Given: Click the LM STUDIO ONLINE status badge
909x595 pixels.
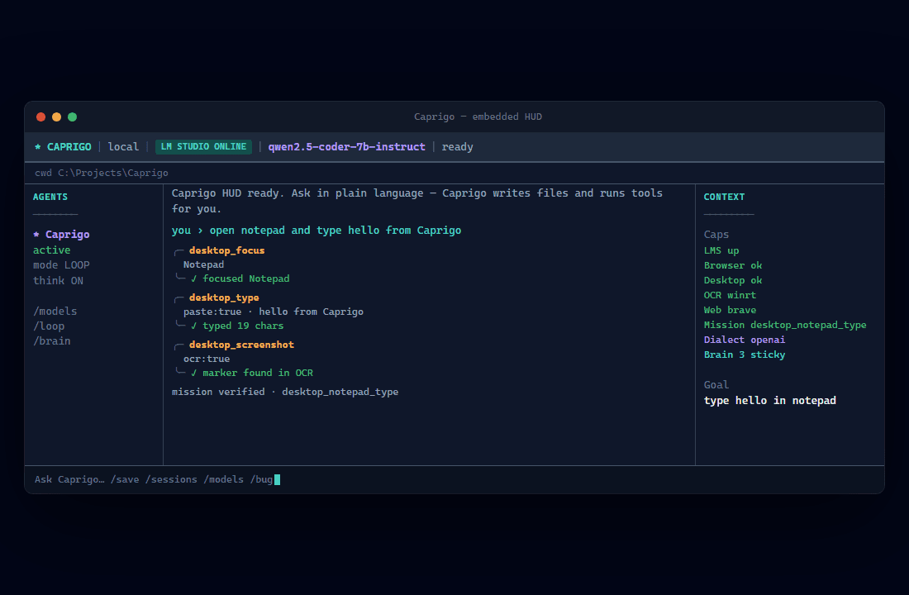Looking at the screenshot, I should 203,147.
